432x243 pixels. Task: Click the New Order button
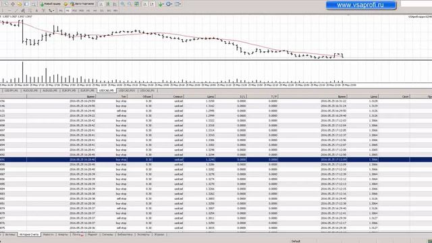[x=51, y=4]
